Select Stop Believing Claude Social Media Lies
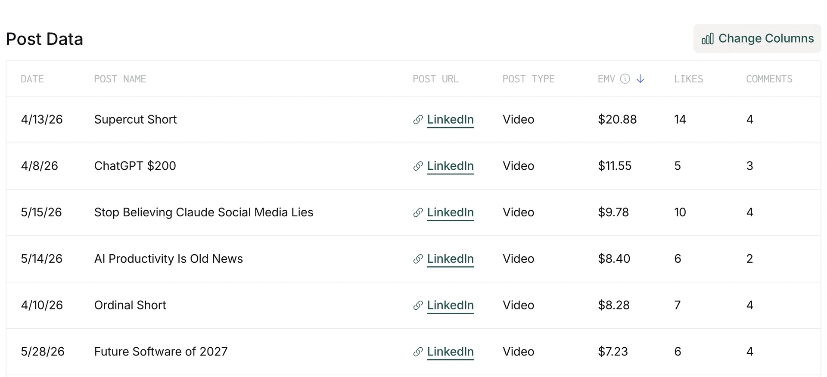This screenshot has width=827, height=377. [203, 212]
